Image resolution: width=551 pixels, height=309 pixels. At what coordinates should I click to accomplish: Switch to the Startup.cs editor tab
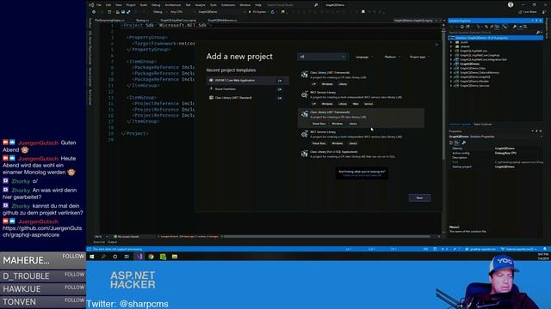pos(142,21)
